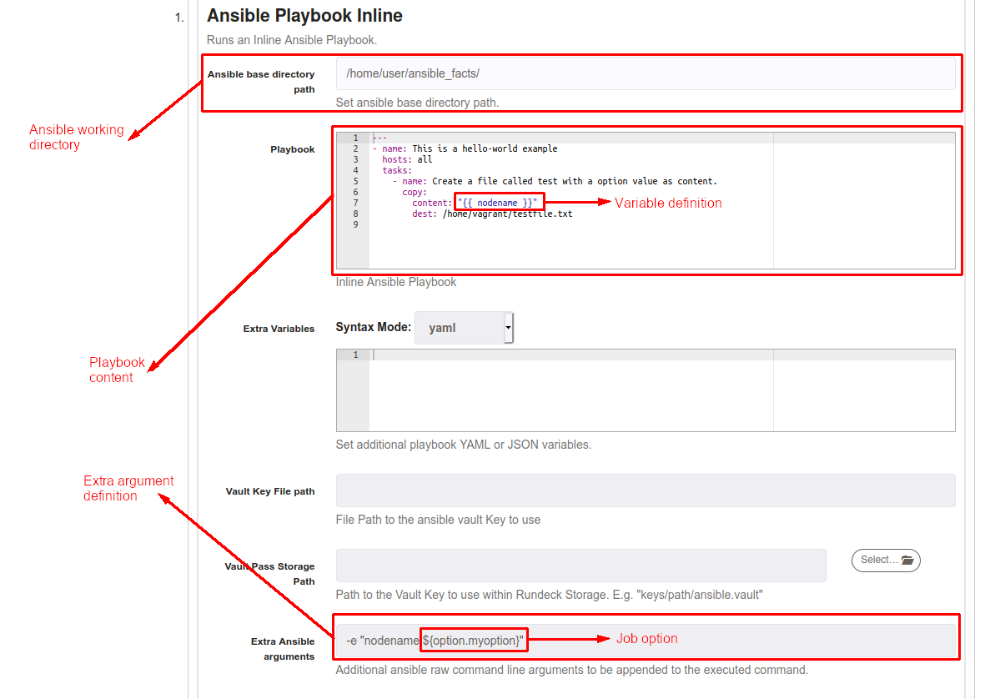The width and height of the screenshot is (990, 699).
Task: Open the Syntax Mode yaml dropdown
Action: coord(464,328)
